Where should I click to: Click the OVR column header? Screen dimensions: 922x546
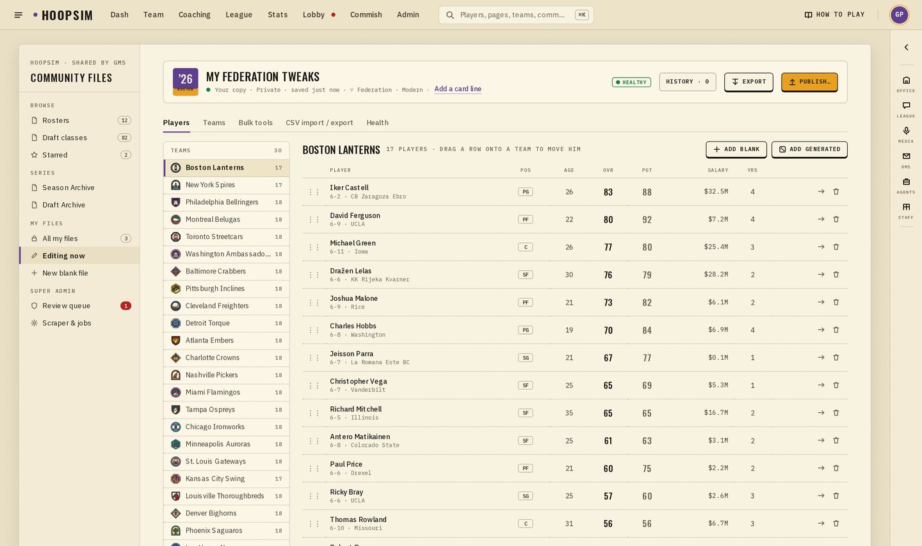(608, 170)
